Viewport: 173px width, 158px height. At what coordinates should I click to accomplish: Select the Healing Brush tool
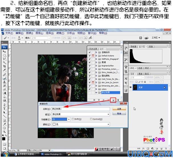(4, 75)
